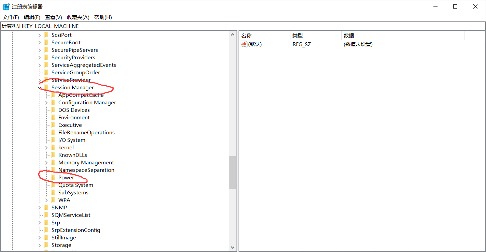
Task: Click the string value icon beside (默认)
Action: 244,44
